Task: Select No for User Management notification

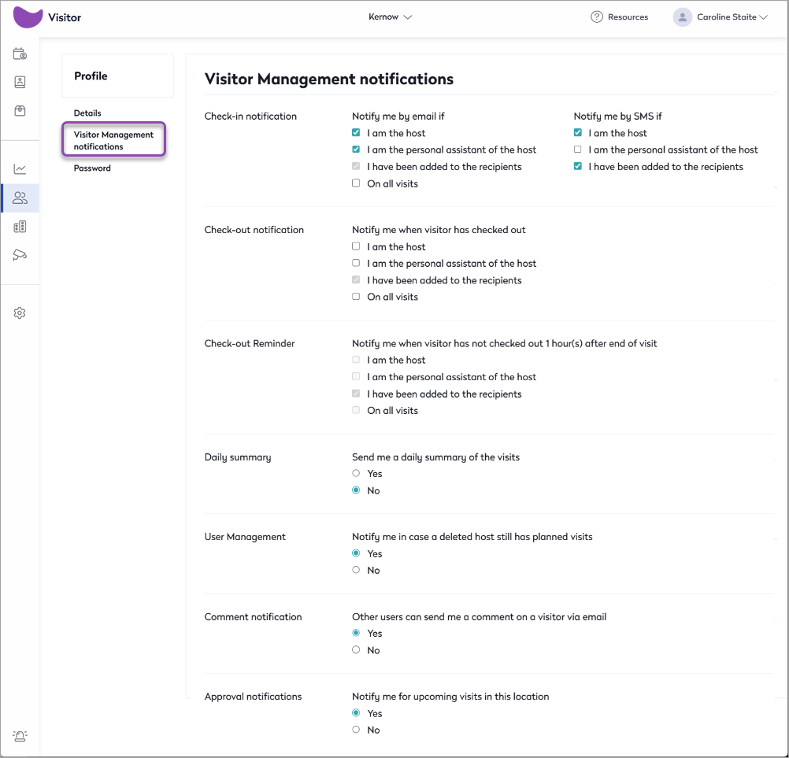Action: pos(356,569)
